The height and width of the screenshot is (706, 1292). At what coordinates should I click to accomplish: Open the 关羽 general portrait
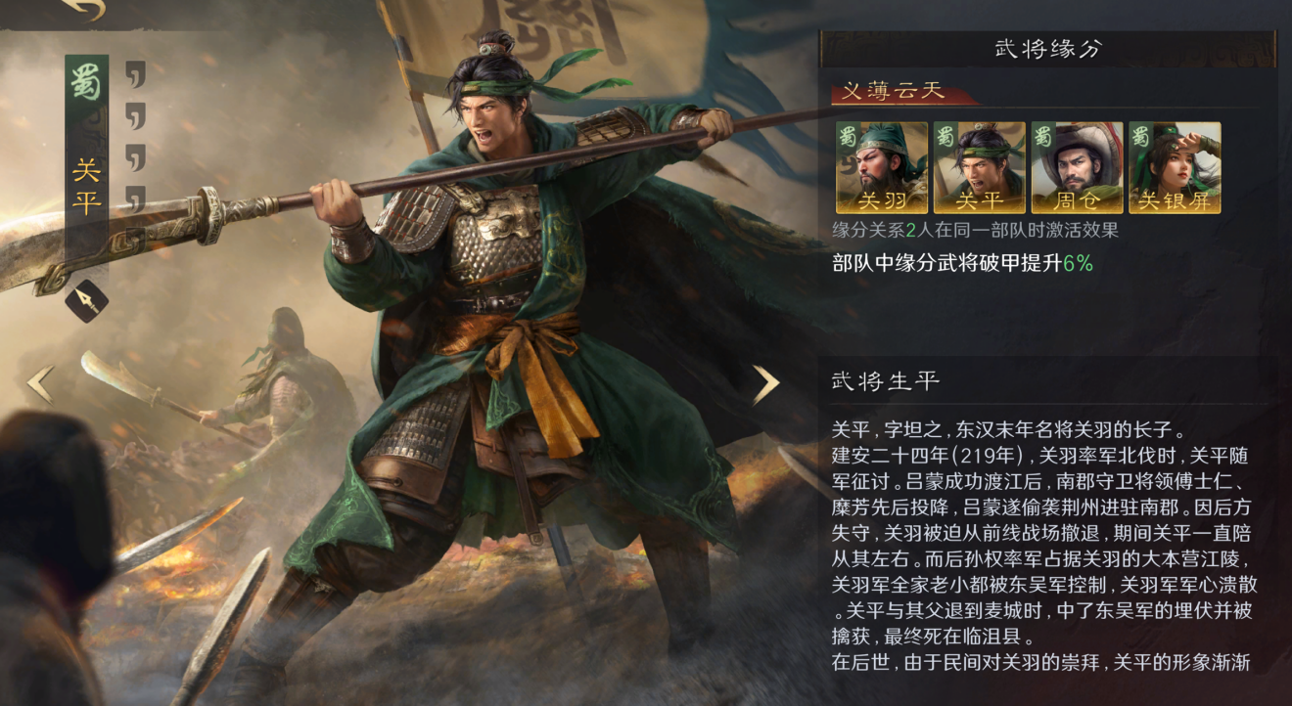point(881,167)
